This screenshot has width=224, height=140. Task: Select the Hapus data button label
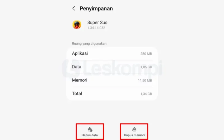(90, 135)
